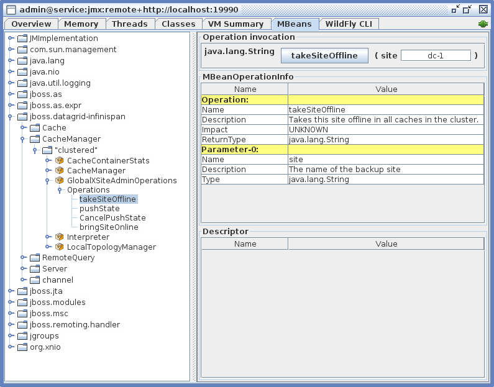Click the site parameter input field
Viewport: 494px width, 387px height.
pyautogui.click(x=436, y=56)
